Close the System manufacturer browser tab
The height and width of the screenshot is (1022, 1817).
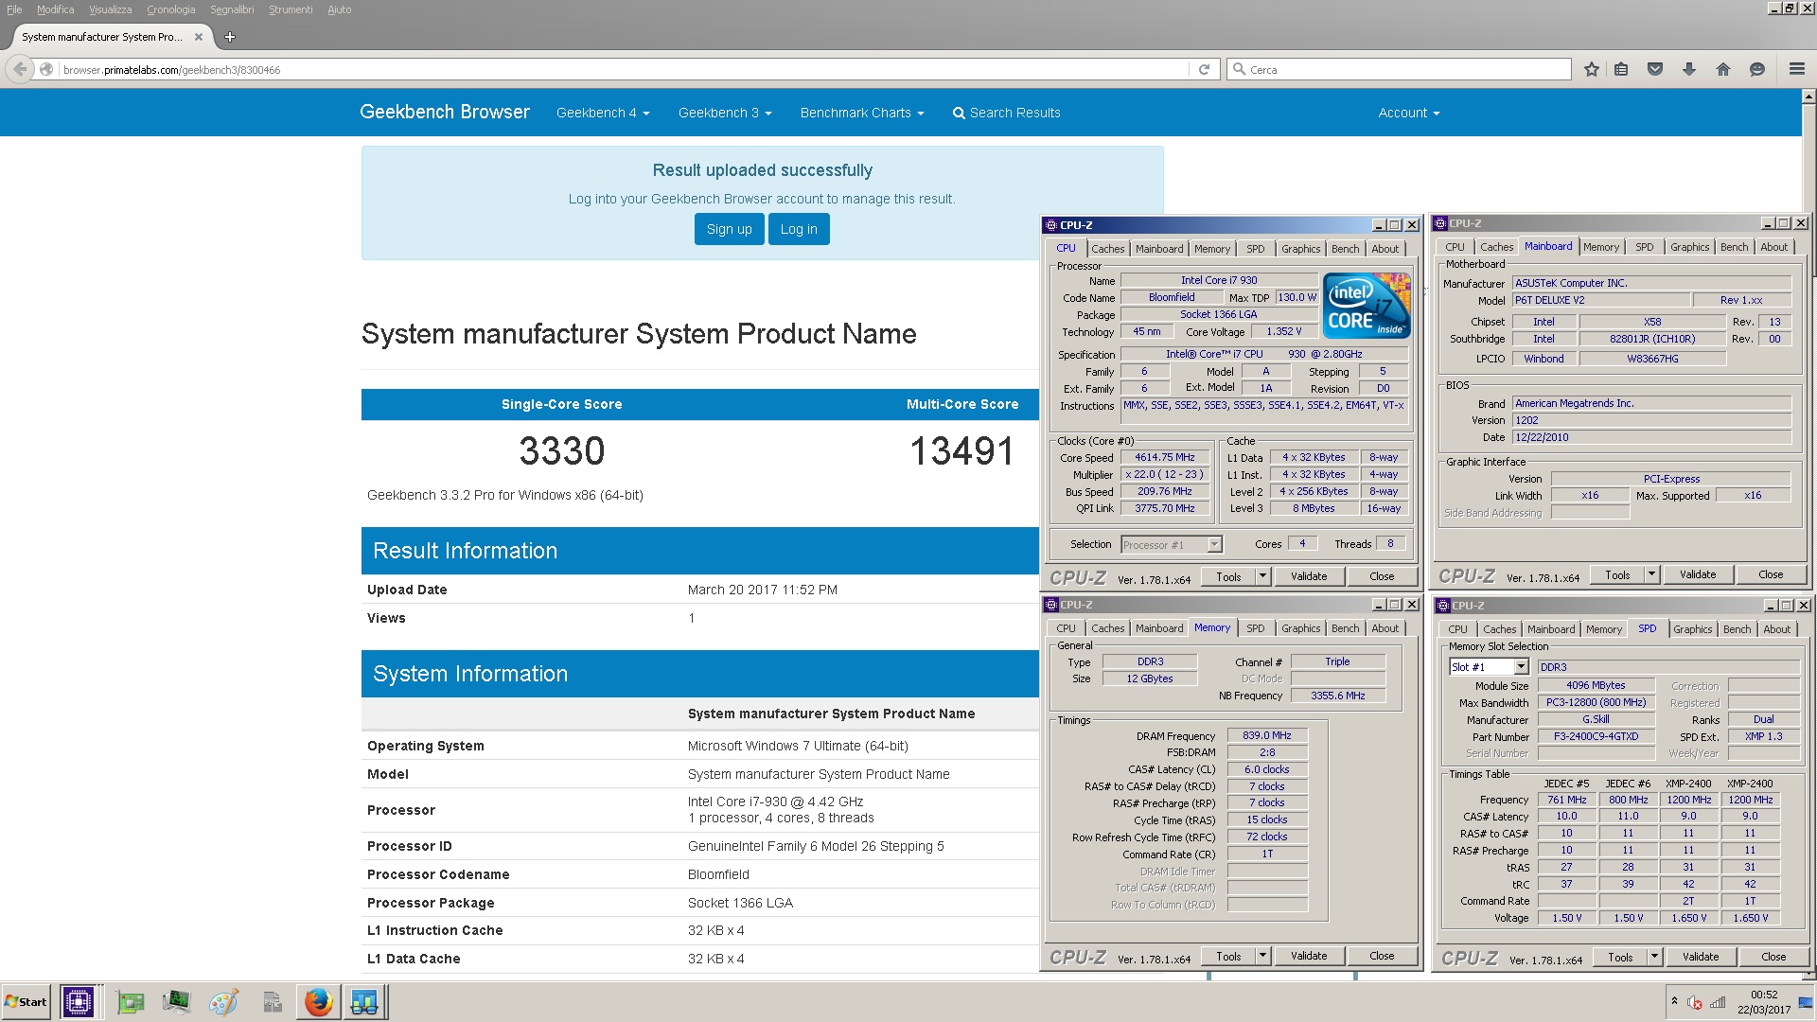point(199,37)
